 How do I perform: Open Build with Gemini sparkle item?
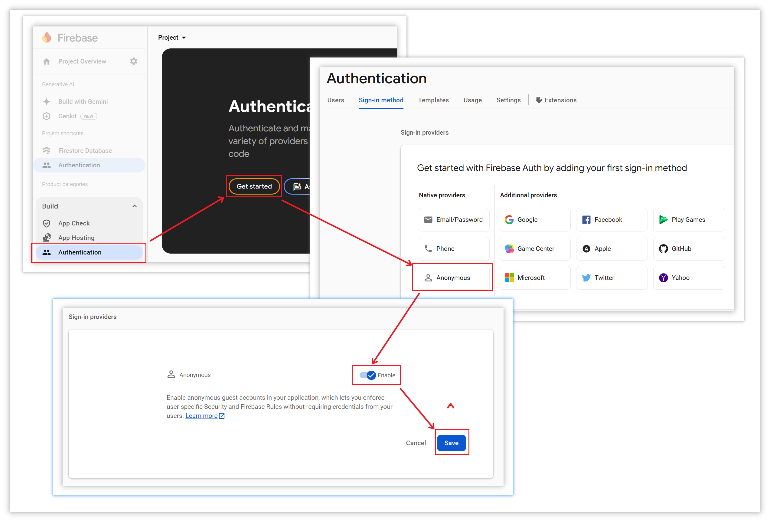[83, 101]
